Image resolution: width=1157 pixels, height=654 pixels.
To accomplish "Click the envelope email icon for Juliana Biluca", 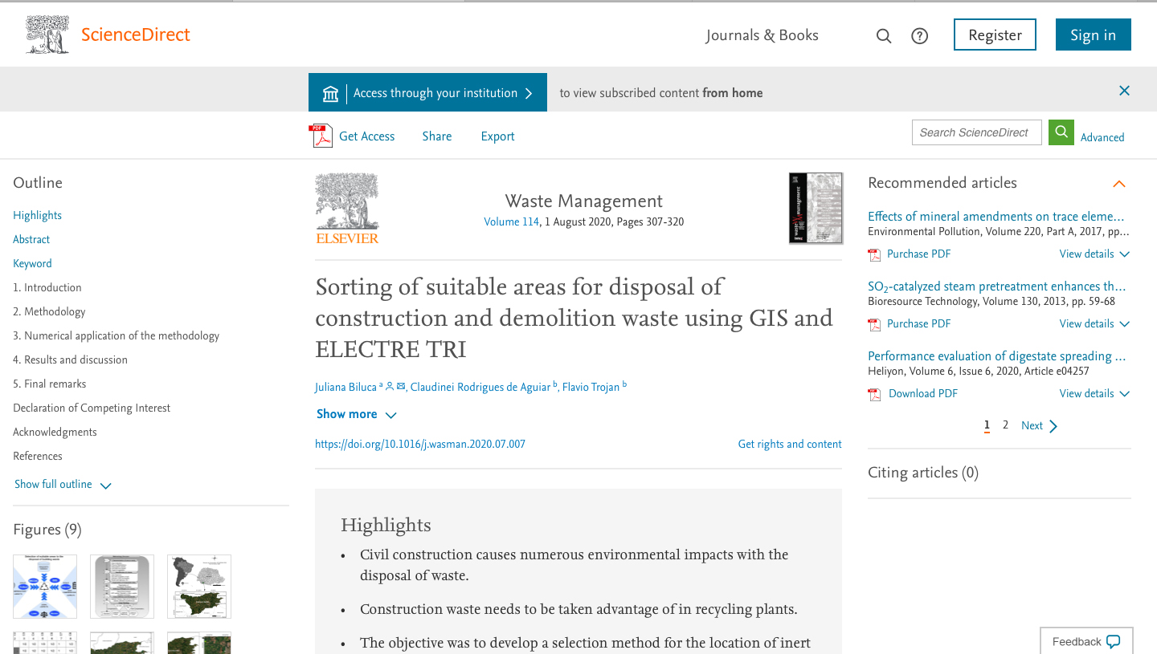I will (x=401, y=387).
